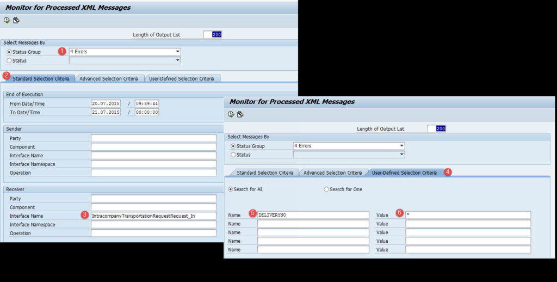Click the From Date field showing 20.07.2015
Screen dimensions: 557x282
pyautogui.click(x=106, y=103)
